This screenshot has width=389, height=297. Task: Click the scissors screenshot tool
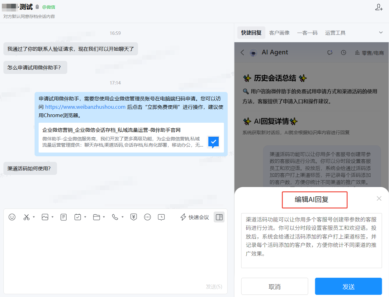pyautogui.click(x=26, y=217)
